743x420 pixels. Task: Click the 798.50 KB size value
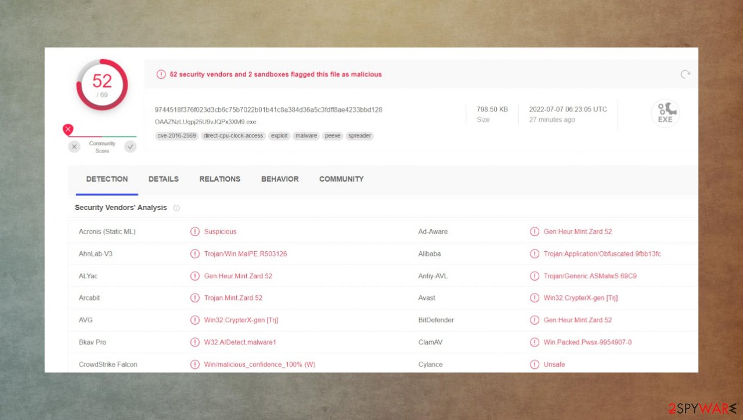pyautogui.click(x=492, y=109)
